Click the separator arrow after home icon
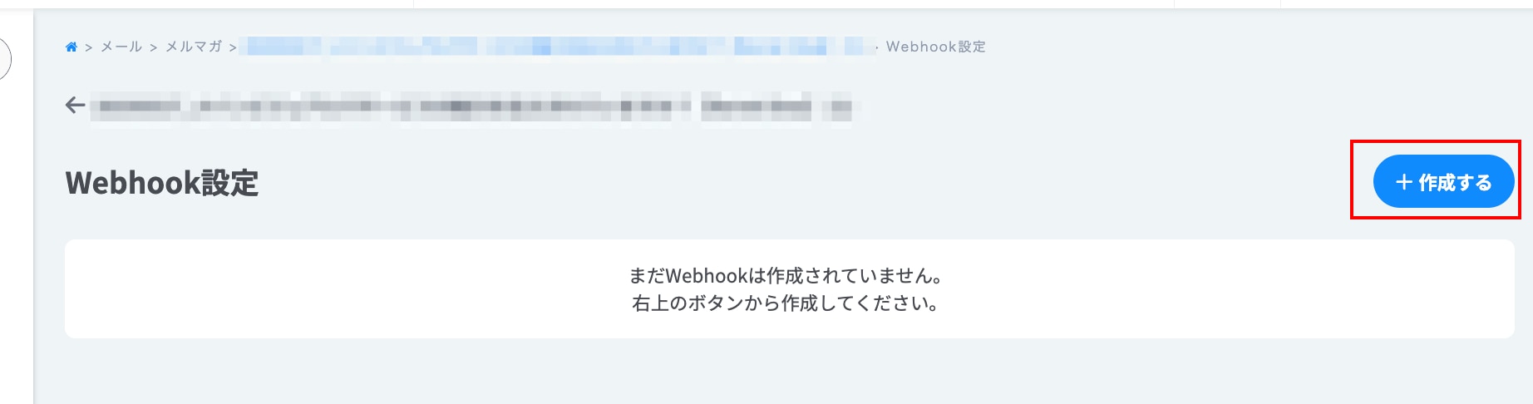Image resolution: width=1533 pixels, height=404 pixels. (88, 47)
